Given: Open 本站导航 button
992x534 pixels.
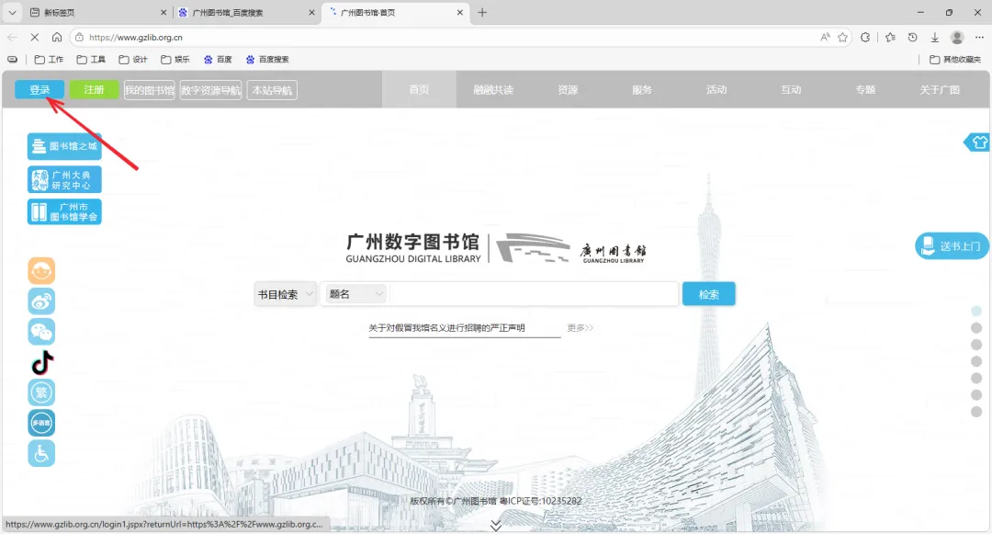Looking at the screenshot, I should 272,90.
